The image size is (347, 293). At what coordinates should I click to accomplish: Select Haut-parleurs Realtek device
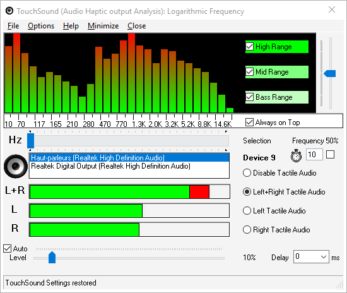129,158
